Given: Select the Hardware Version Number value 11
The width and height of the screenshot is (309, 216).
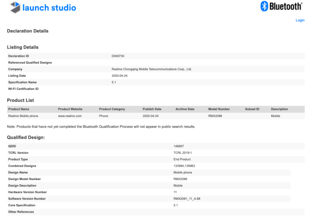Looking at the screenshot, I should [175, 192].
